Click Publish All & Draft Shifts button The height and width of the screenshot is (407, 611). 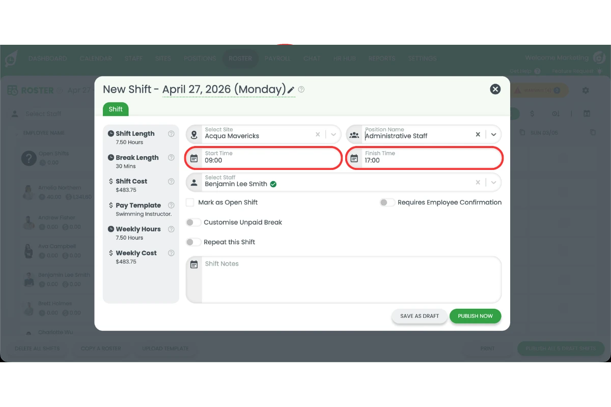(561, 348)
